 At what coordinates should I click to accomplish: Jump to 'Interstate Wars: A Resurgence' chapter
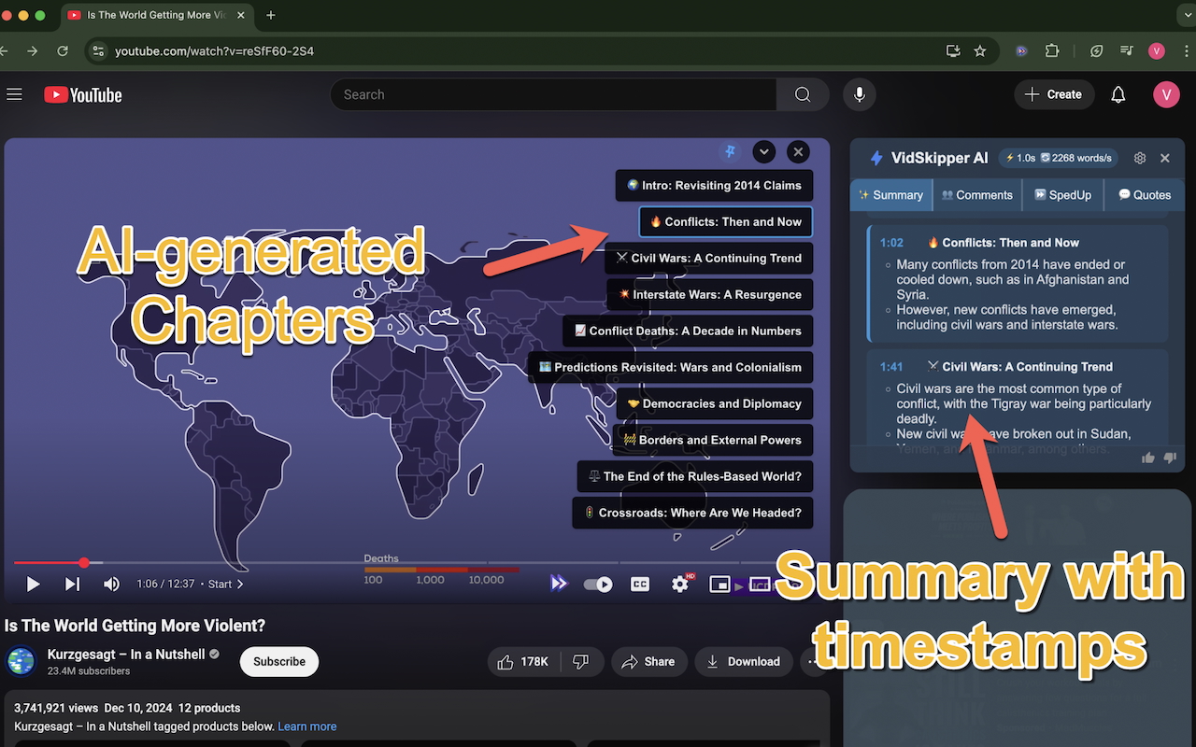tap(708, 294)
